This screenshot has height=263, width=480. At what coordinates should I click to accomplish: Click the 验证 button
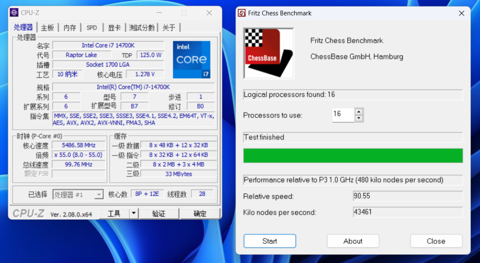(x=159, y=213)
